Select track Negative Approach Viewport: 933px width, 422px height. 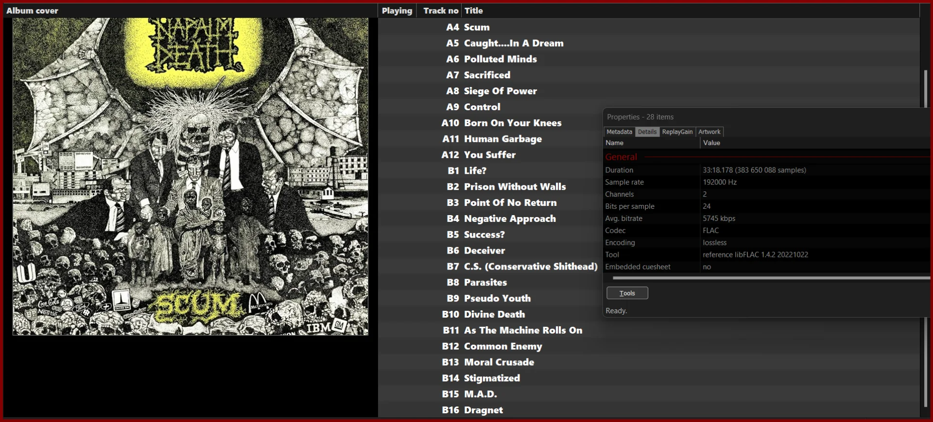coord(490,219)
